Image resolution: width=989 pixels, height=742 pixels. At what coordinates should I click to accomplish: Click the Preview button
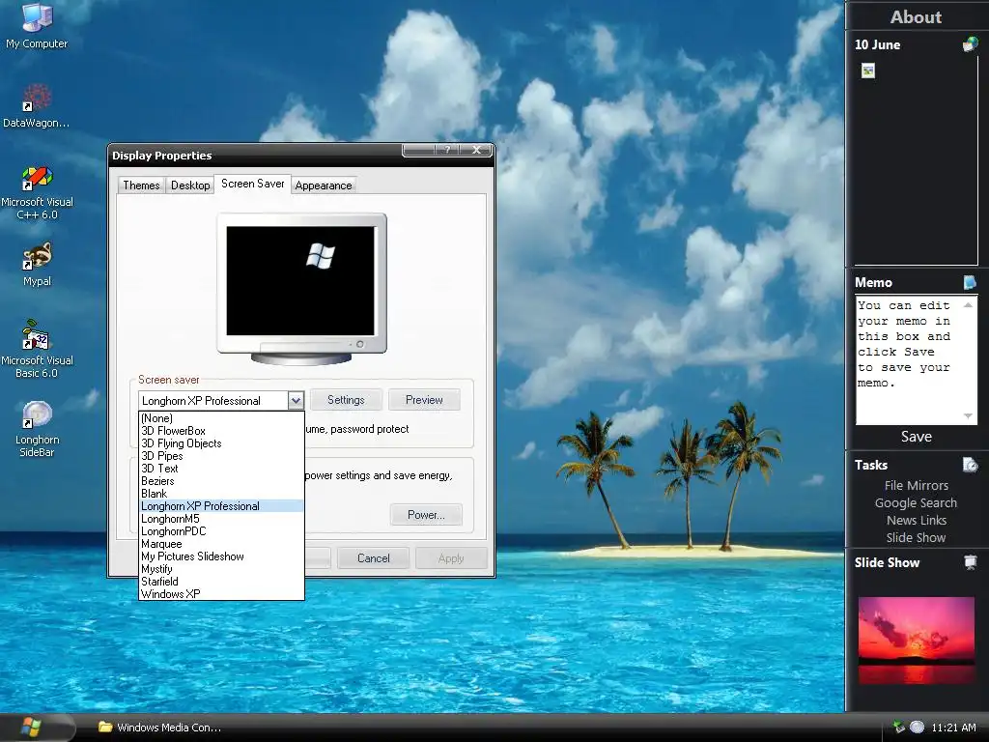point(424,400)
